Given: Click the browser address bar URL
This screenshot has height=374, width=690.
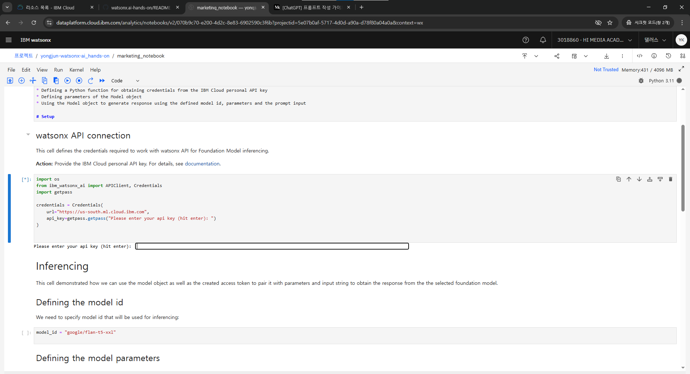Looking at the screenshot, I should (240, 23).
